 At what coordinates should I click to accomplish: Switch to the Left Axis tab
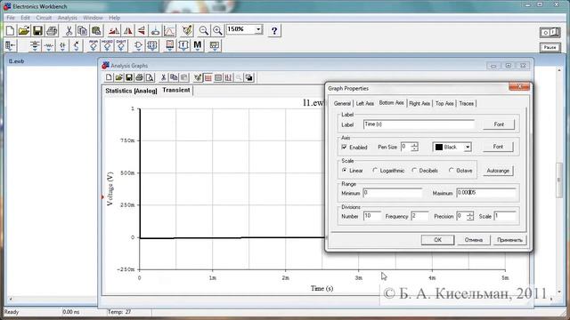[364, 103]
